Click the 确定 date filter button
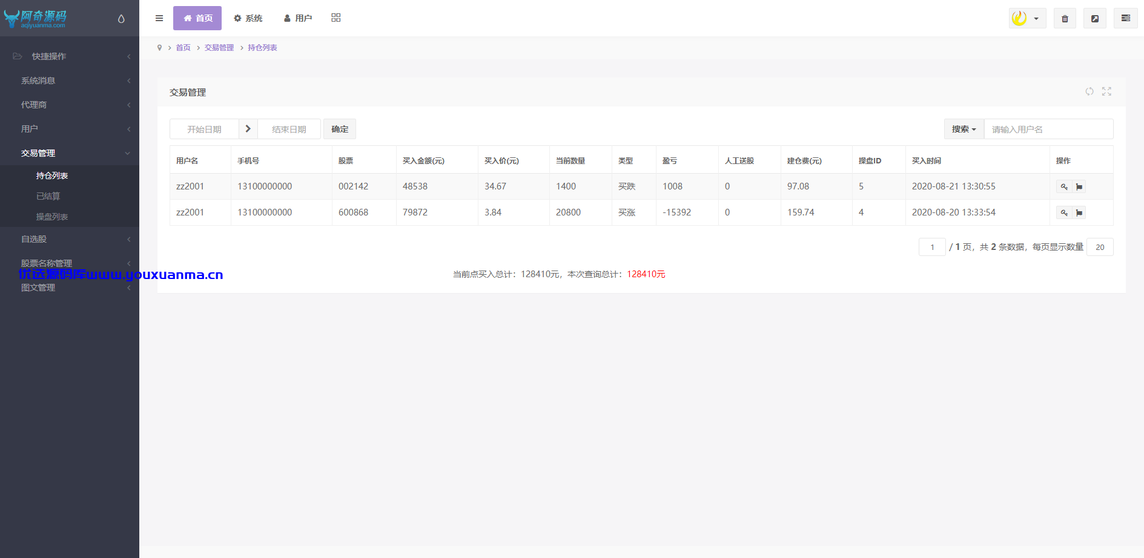The width and height of the screenshot is (1144, 558). click(x=340, y=129)
